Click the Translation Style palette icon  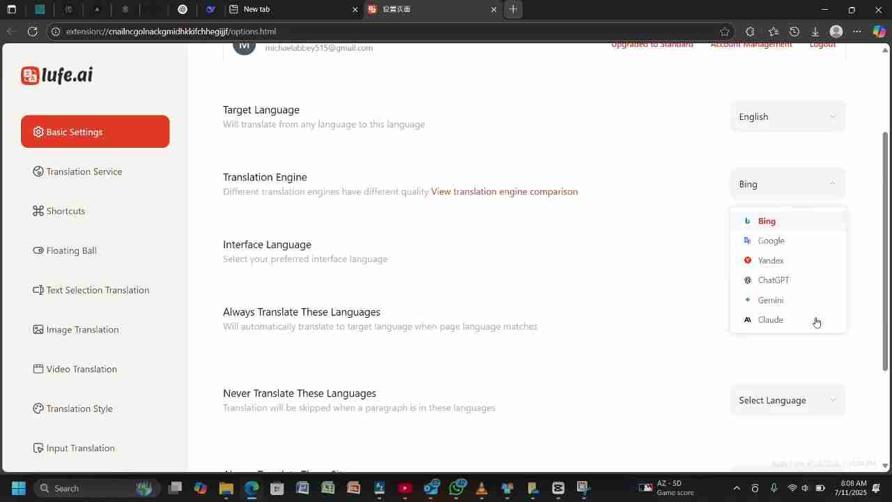click(x=38, y=409)
